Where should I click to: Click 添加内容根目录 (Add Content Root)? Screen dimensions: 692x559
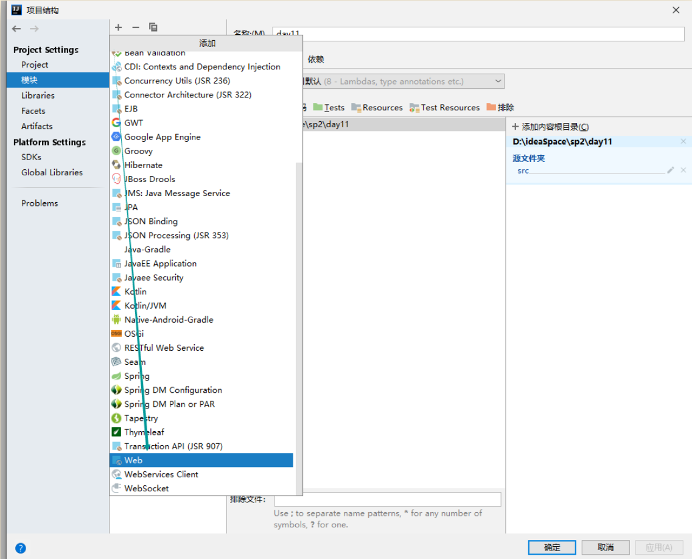click(550, 127)
